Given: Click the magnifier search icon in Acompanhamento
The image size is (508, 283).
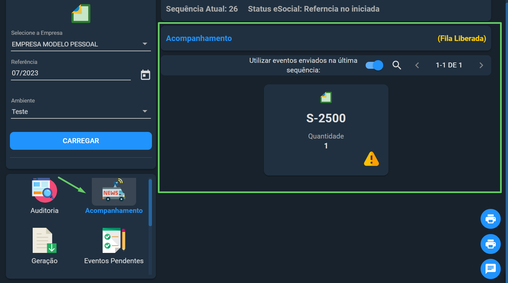Looking at the screenshot, I should tap(397, 65).
